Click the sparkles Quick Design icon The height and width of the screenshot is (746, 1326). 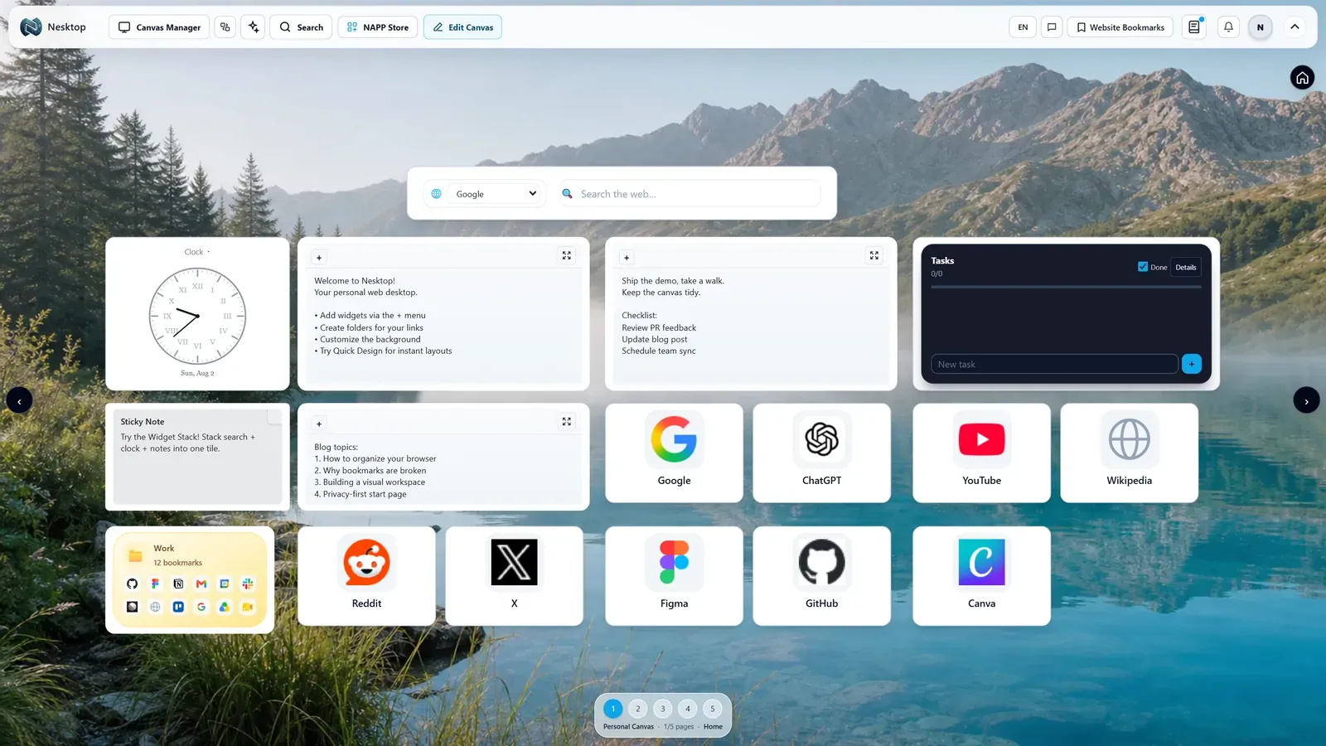[254, 27]
